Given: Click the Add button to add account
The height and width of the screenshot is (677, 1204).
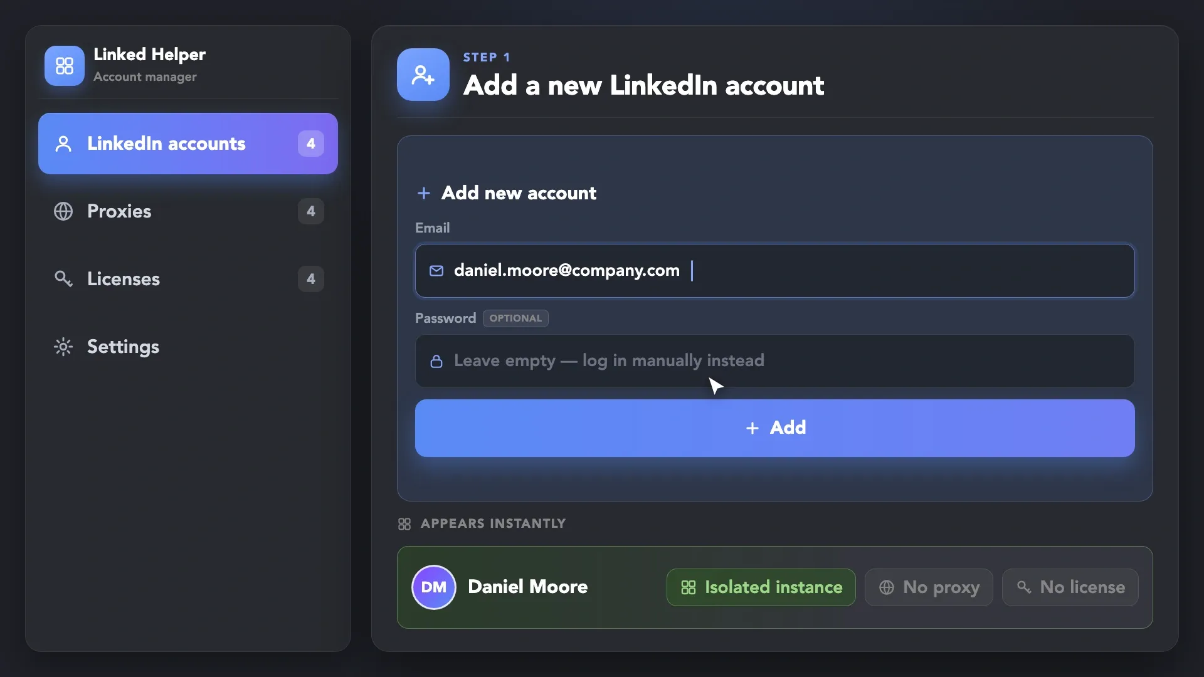Looking at the screenshot, I should tap(775, 428).
